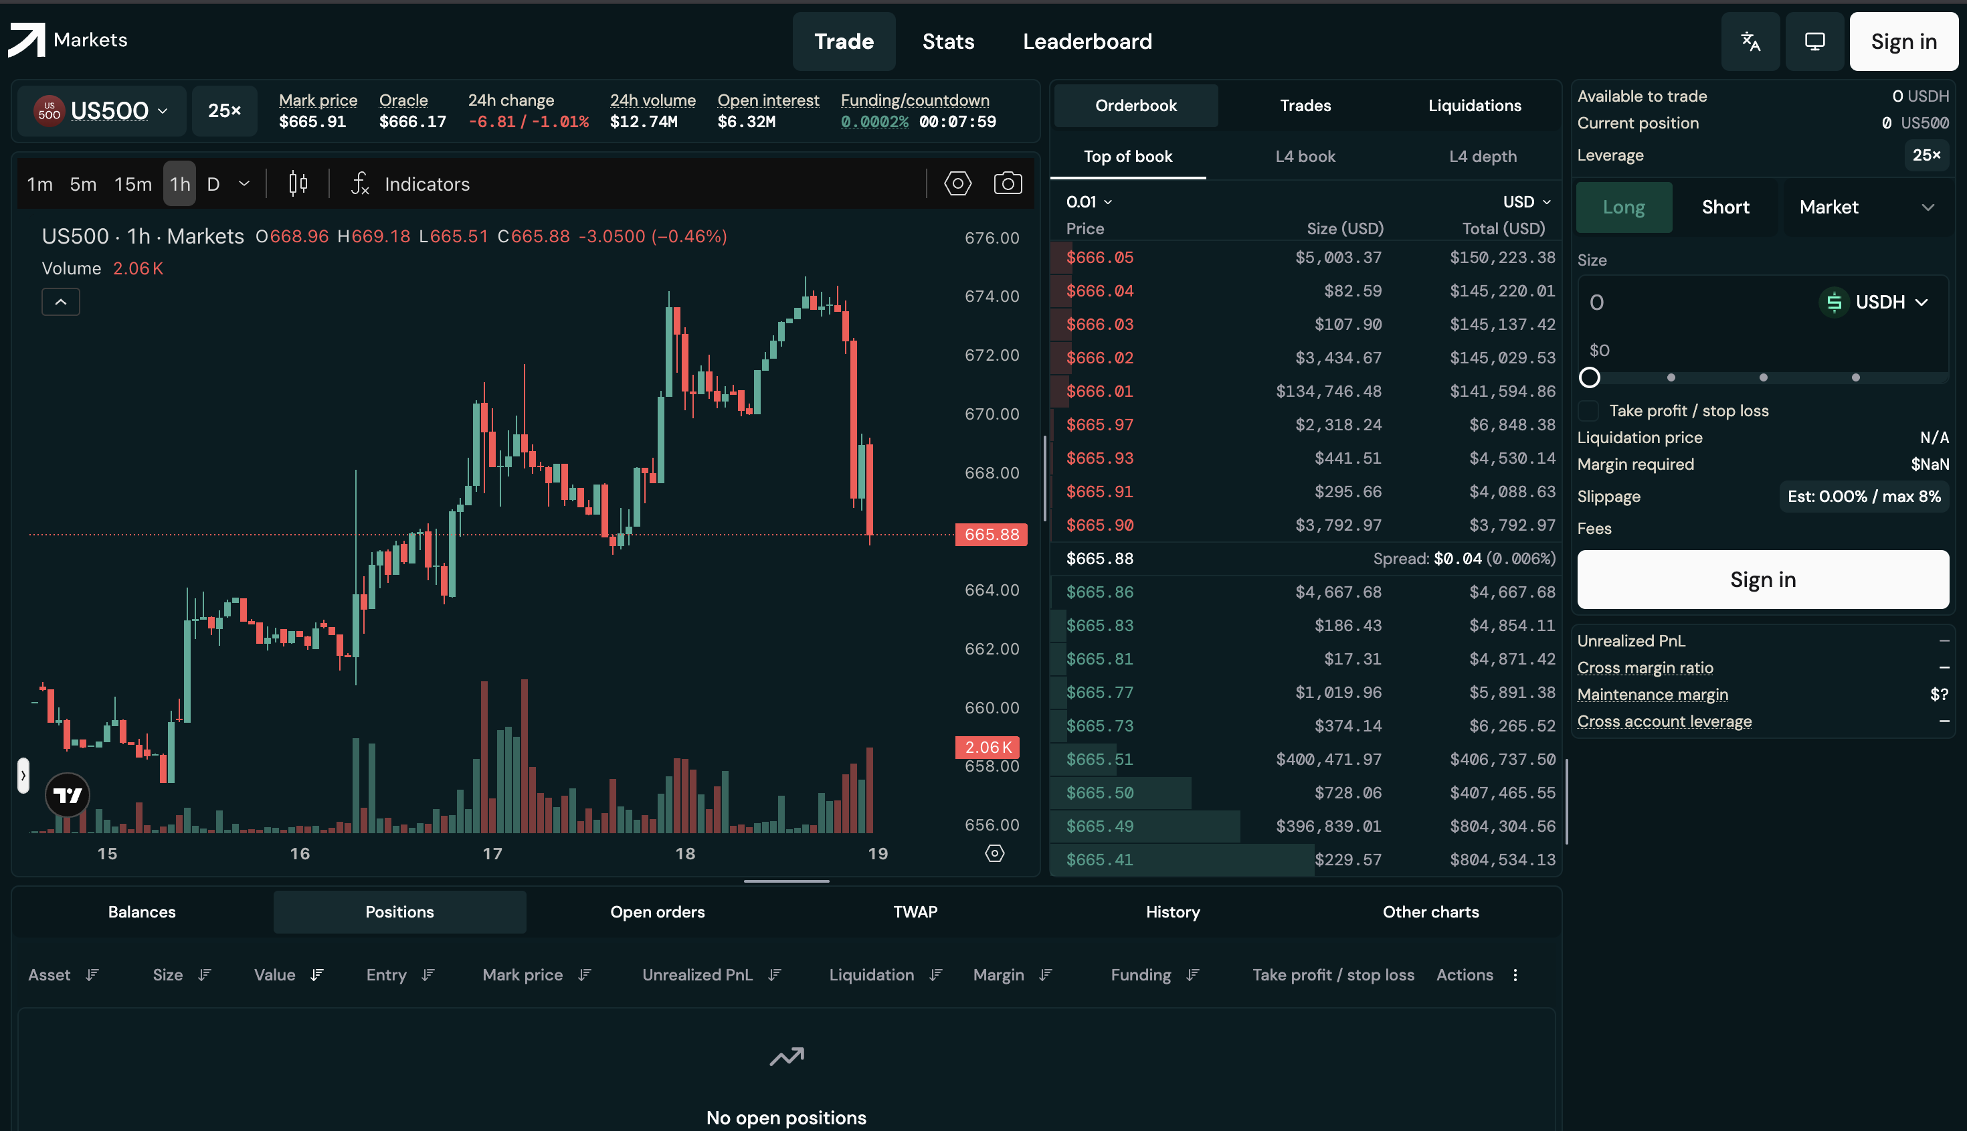Click the language translate icon
Viewport: 1967px width, 1131px height.
(x=1750, y=41)
